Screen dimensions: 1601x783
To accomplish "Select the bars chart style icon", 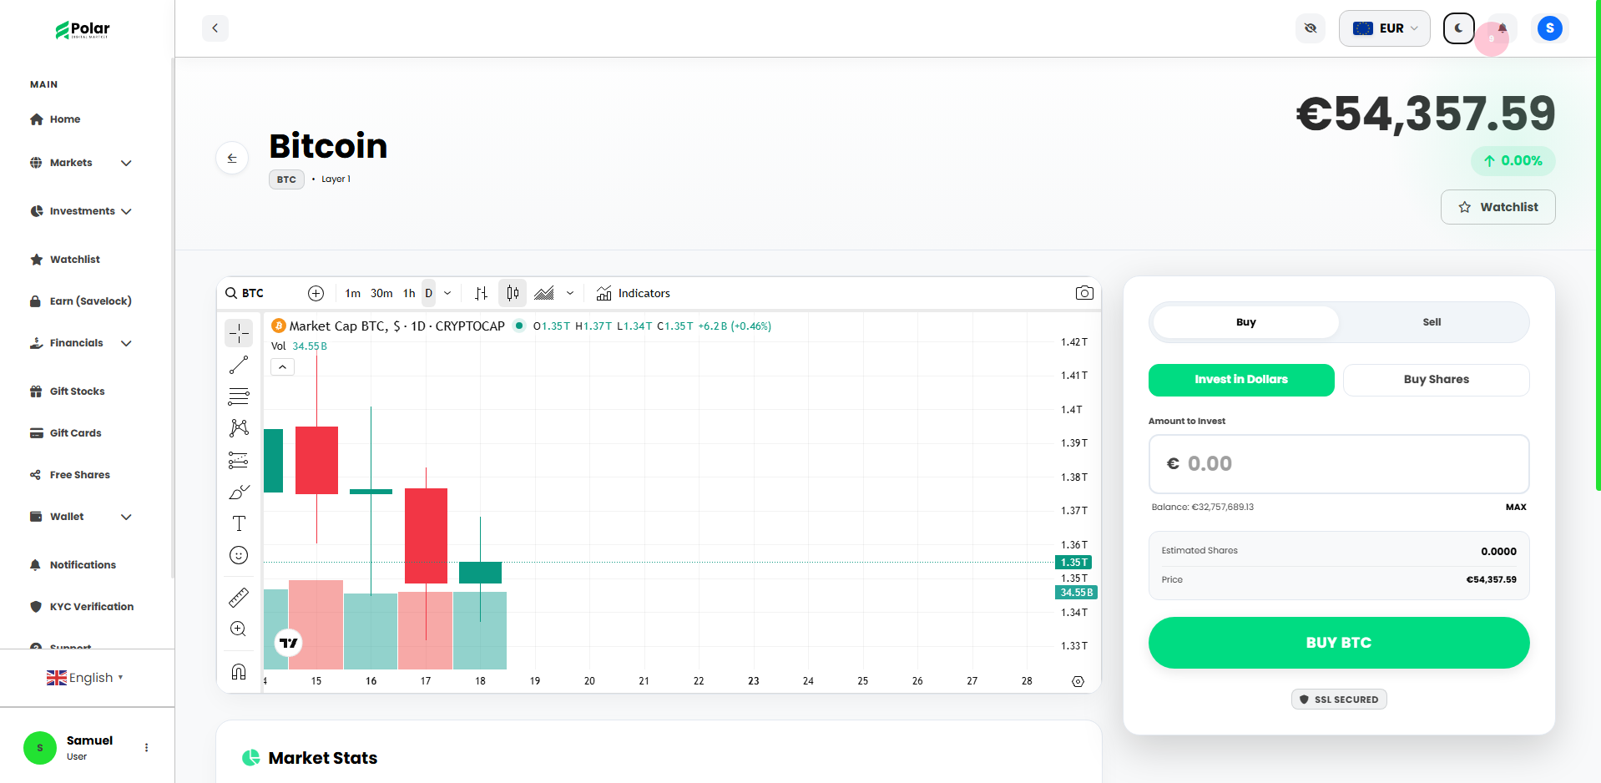I will 481,293.
